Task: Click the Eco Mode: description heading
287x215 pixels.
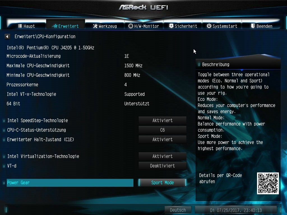Action: (208, 99)
